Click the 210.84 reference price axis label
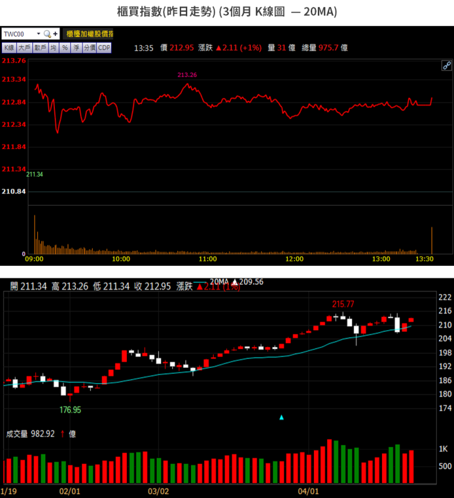 click(14, 191)
